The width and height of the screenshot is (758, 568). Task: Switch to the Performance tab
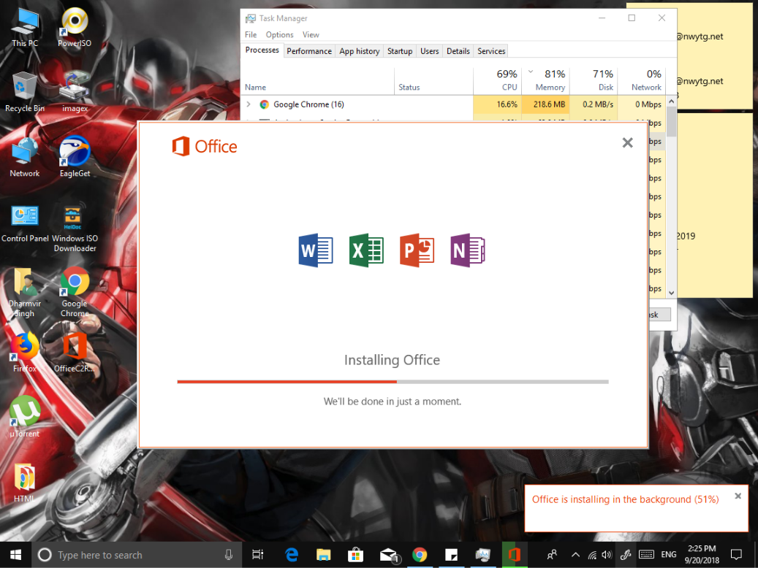point(309,51)
